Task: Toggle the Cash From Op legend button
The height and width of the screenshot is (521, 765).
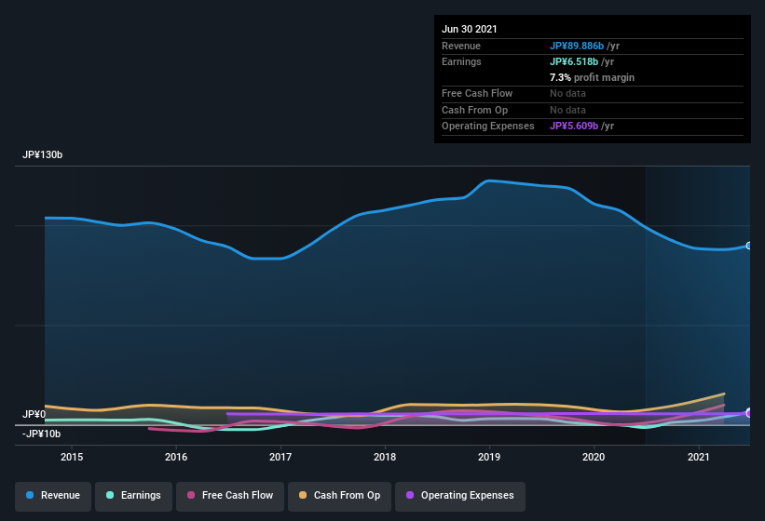Action: [339, 496]
